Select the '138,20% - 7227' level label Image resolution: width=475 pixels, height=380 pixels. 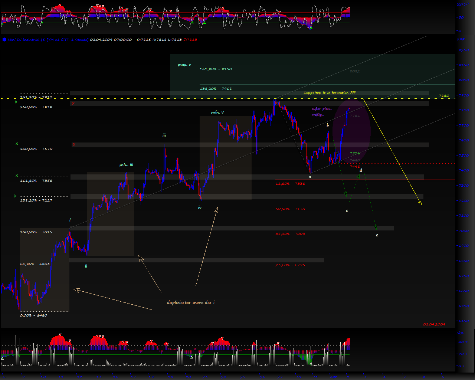click(36, 200)
